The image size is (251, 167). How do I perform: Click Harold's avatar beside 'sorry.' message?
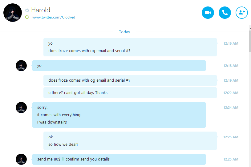[x=21, y=108]
